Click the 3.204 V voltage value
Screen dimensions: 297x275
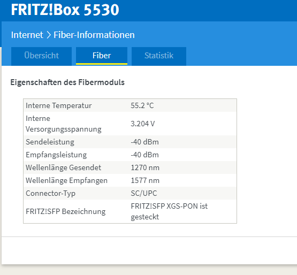point(143,124)
